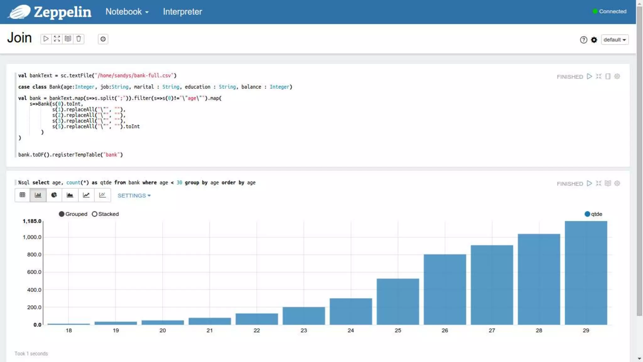
Task: Switch the result to pie chart view
Action: click(x=54, y=195)
